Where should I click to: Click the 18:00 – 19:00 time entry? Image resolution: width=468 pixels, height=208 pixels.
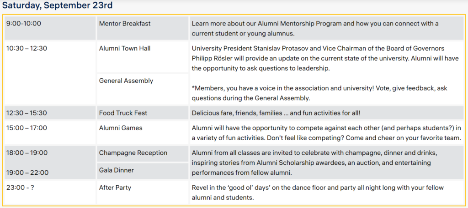pyautogui.click(x=27, y=153)
